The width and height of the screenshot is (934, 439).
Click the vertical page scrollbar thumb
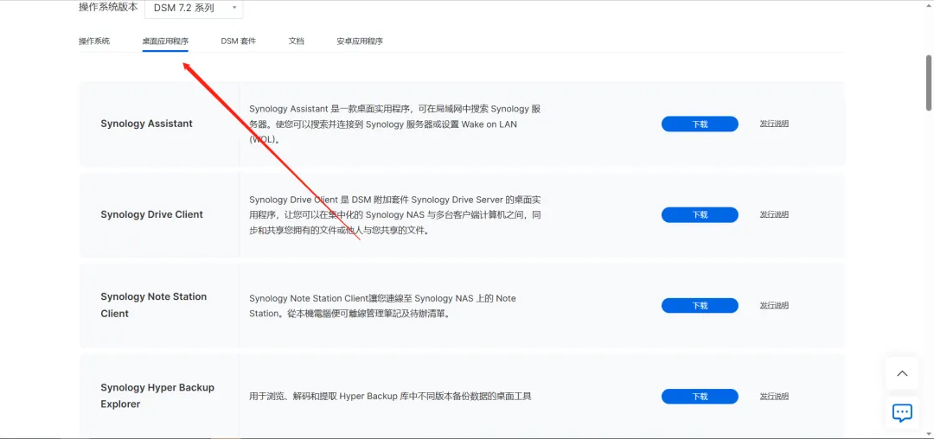(929, 83)
